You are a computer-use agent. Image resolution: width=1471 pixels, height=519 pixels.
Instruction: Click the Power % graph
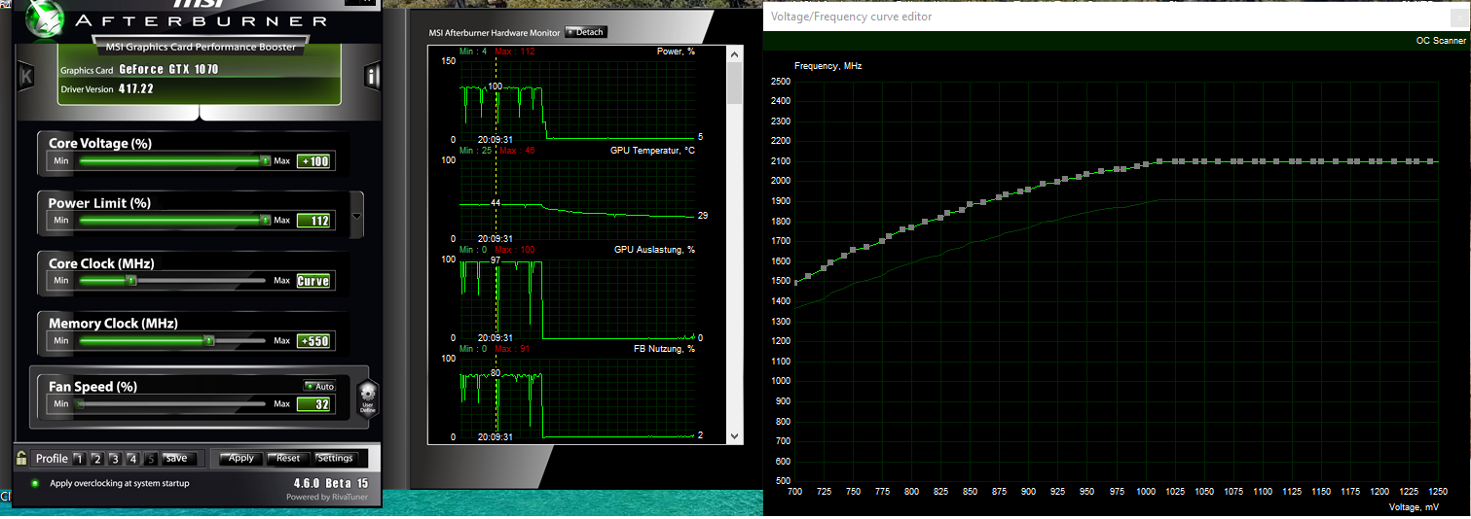pos(576,100)
